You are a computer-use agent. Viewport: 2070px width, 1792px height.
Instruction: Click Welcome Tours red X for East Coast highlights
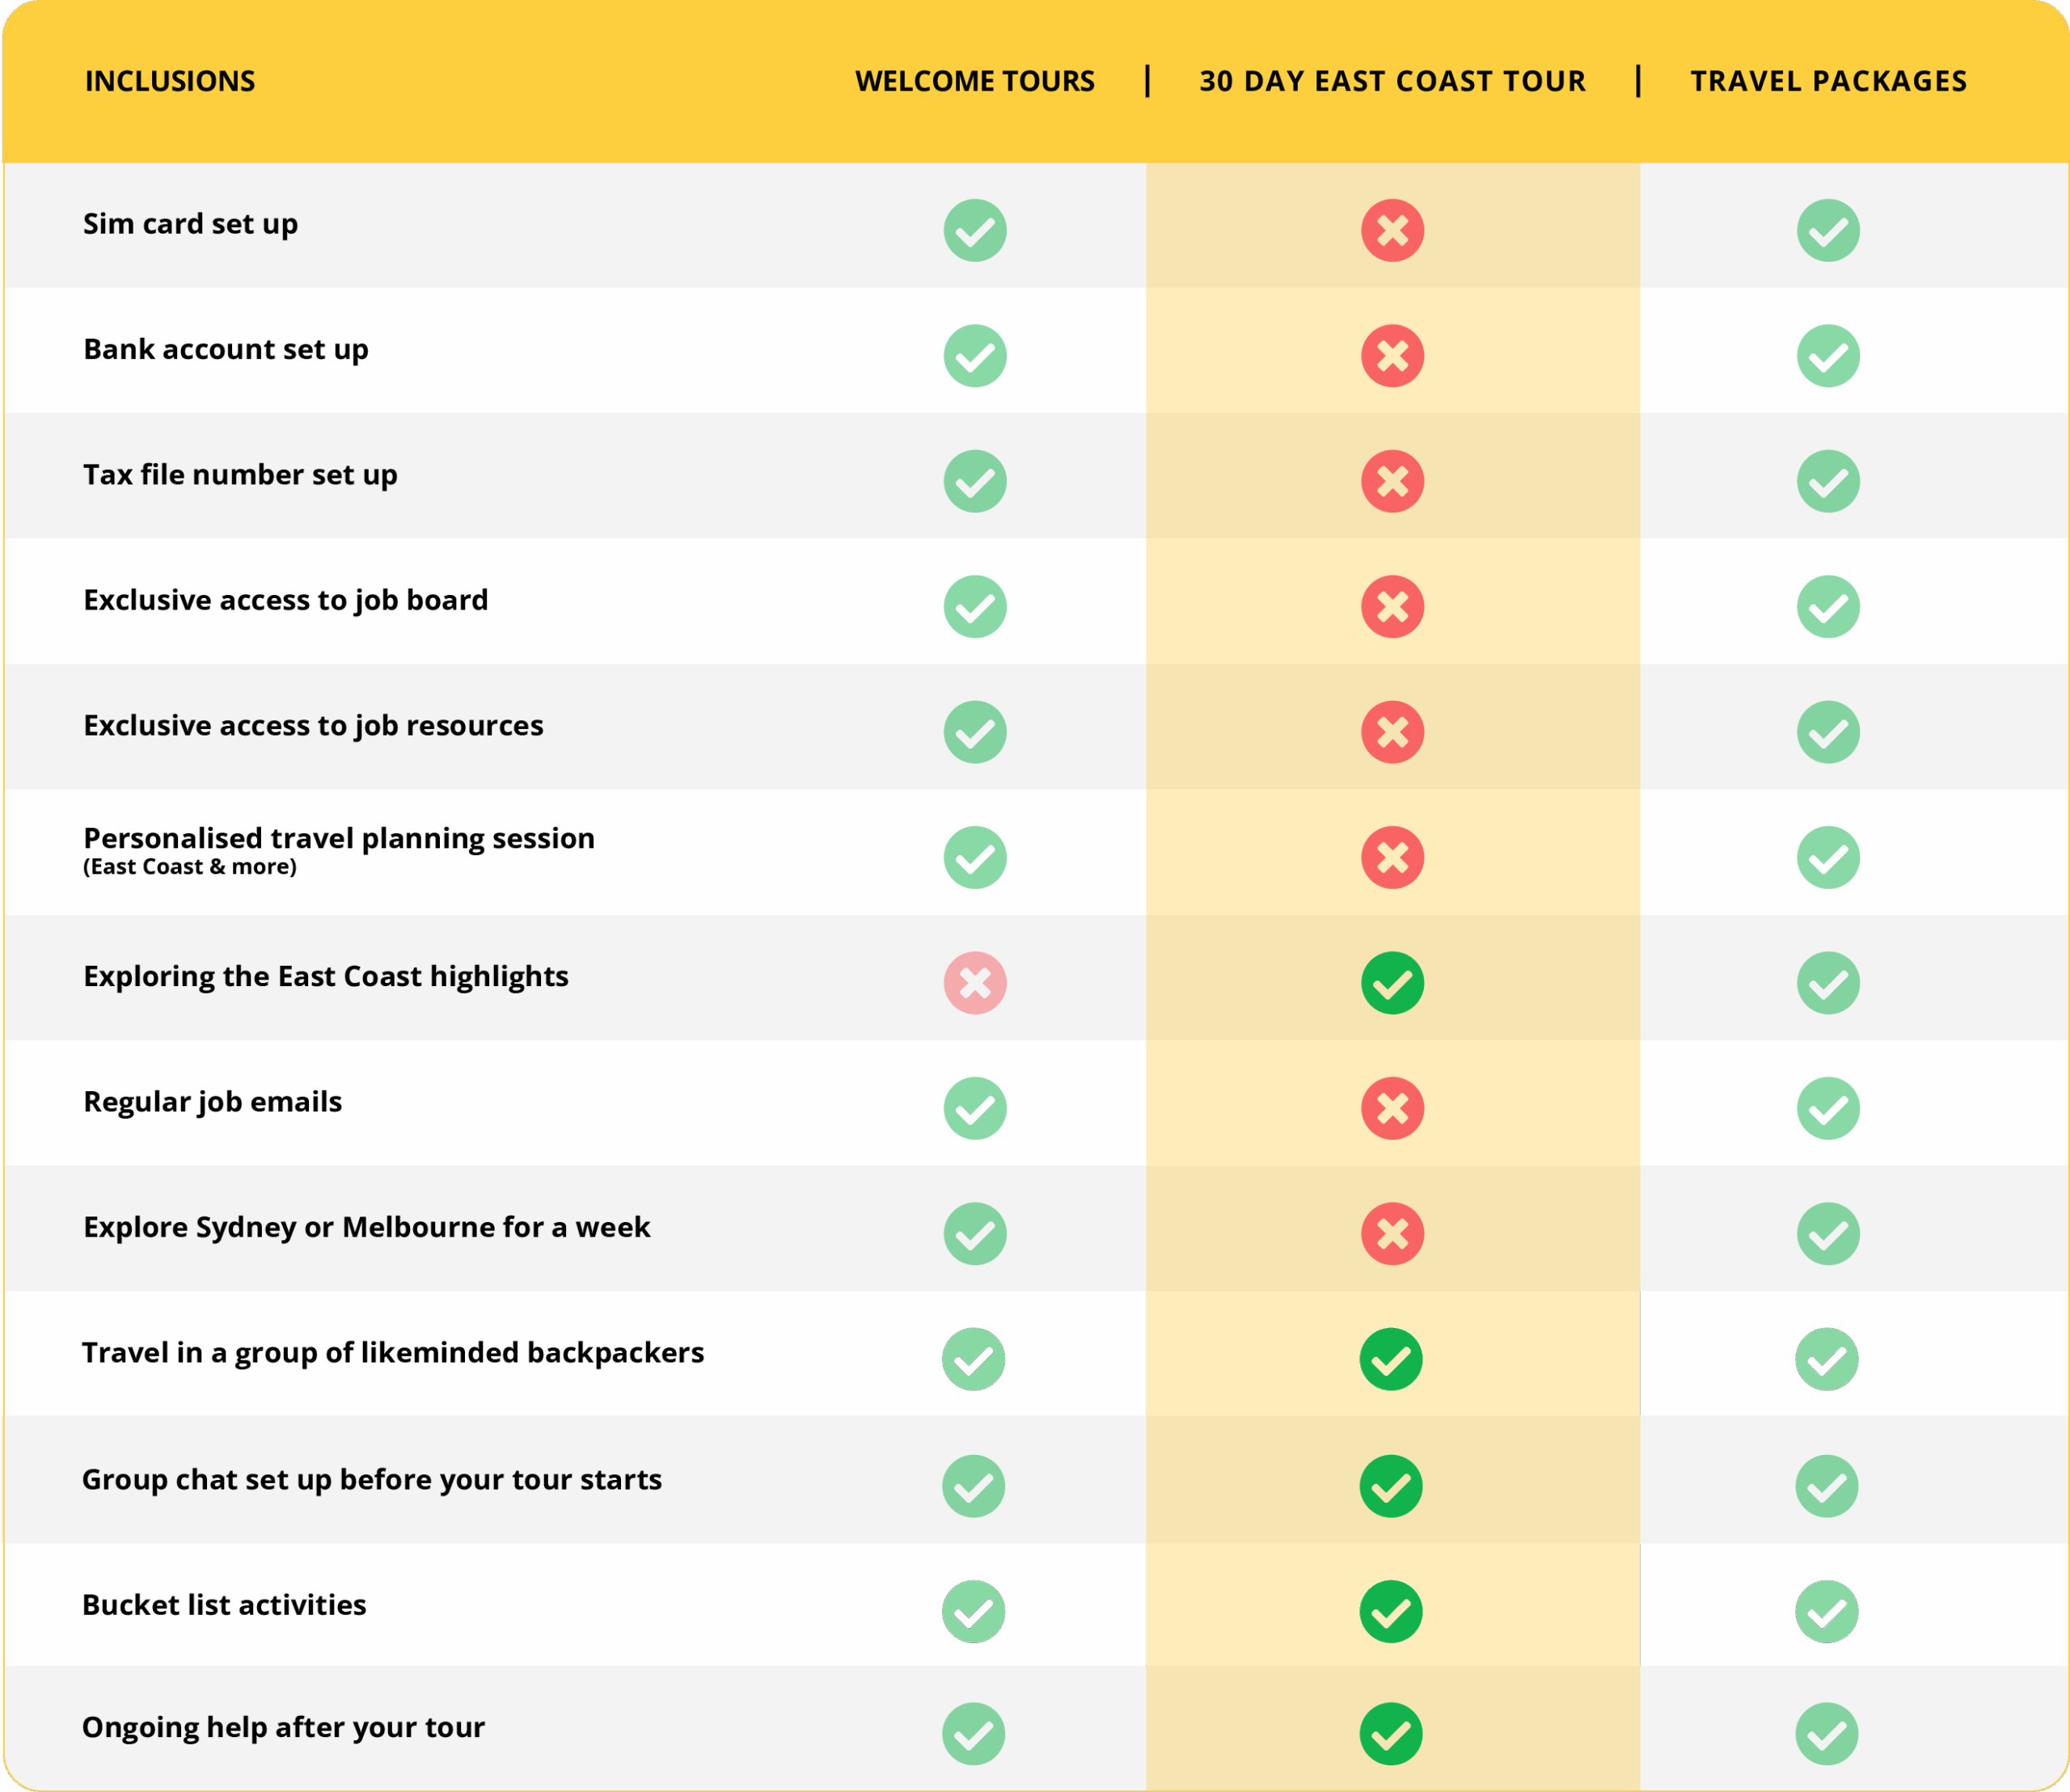click(974, 983)
